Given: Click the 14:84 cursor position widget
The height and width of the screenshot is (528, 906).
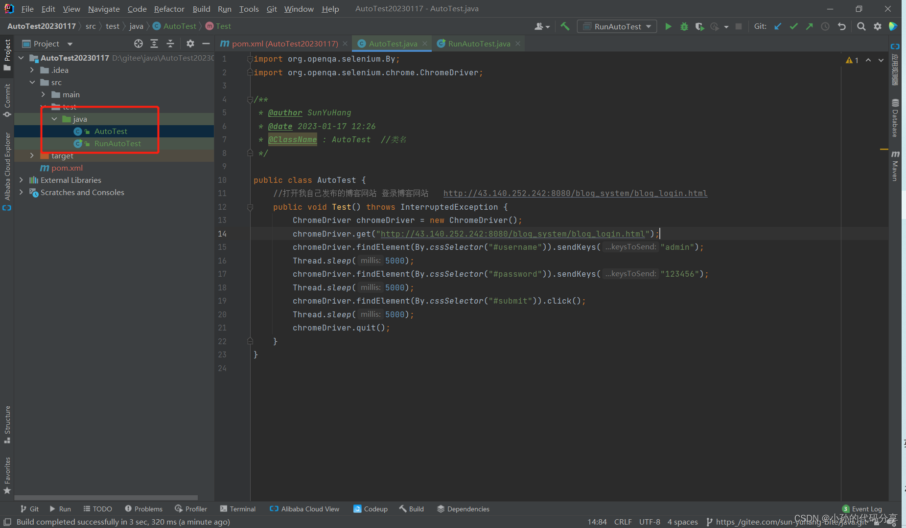Looking at the screenshot, I should click(597, 522).
